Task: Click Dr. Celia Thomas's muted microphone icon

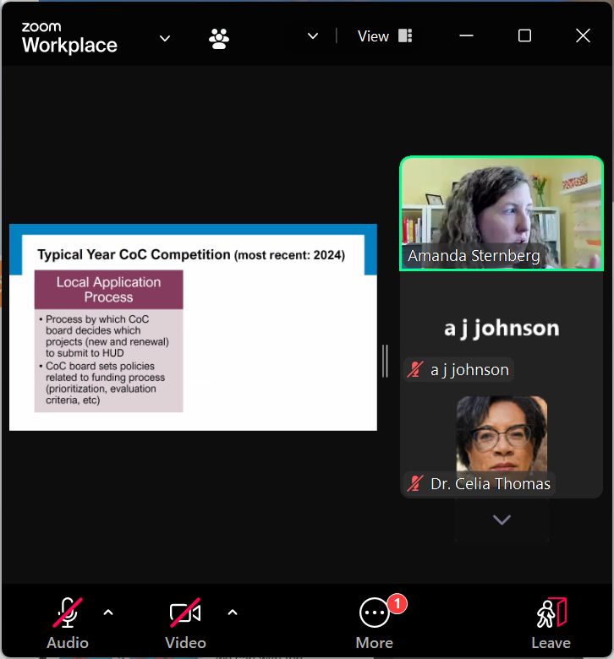Action: tap(415, 483)
